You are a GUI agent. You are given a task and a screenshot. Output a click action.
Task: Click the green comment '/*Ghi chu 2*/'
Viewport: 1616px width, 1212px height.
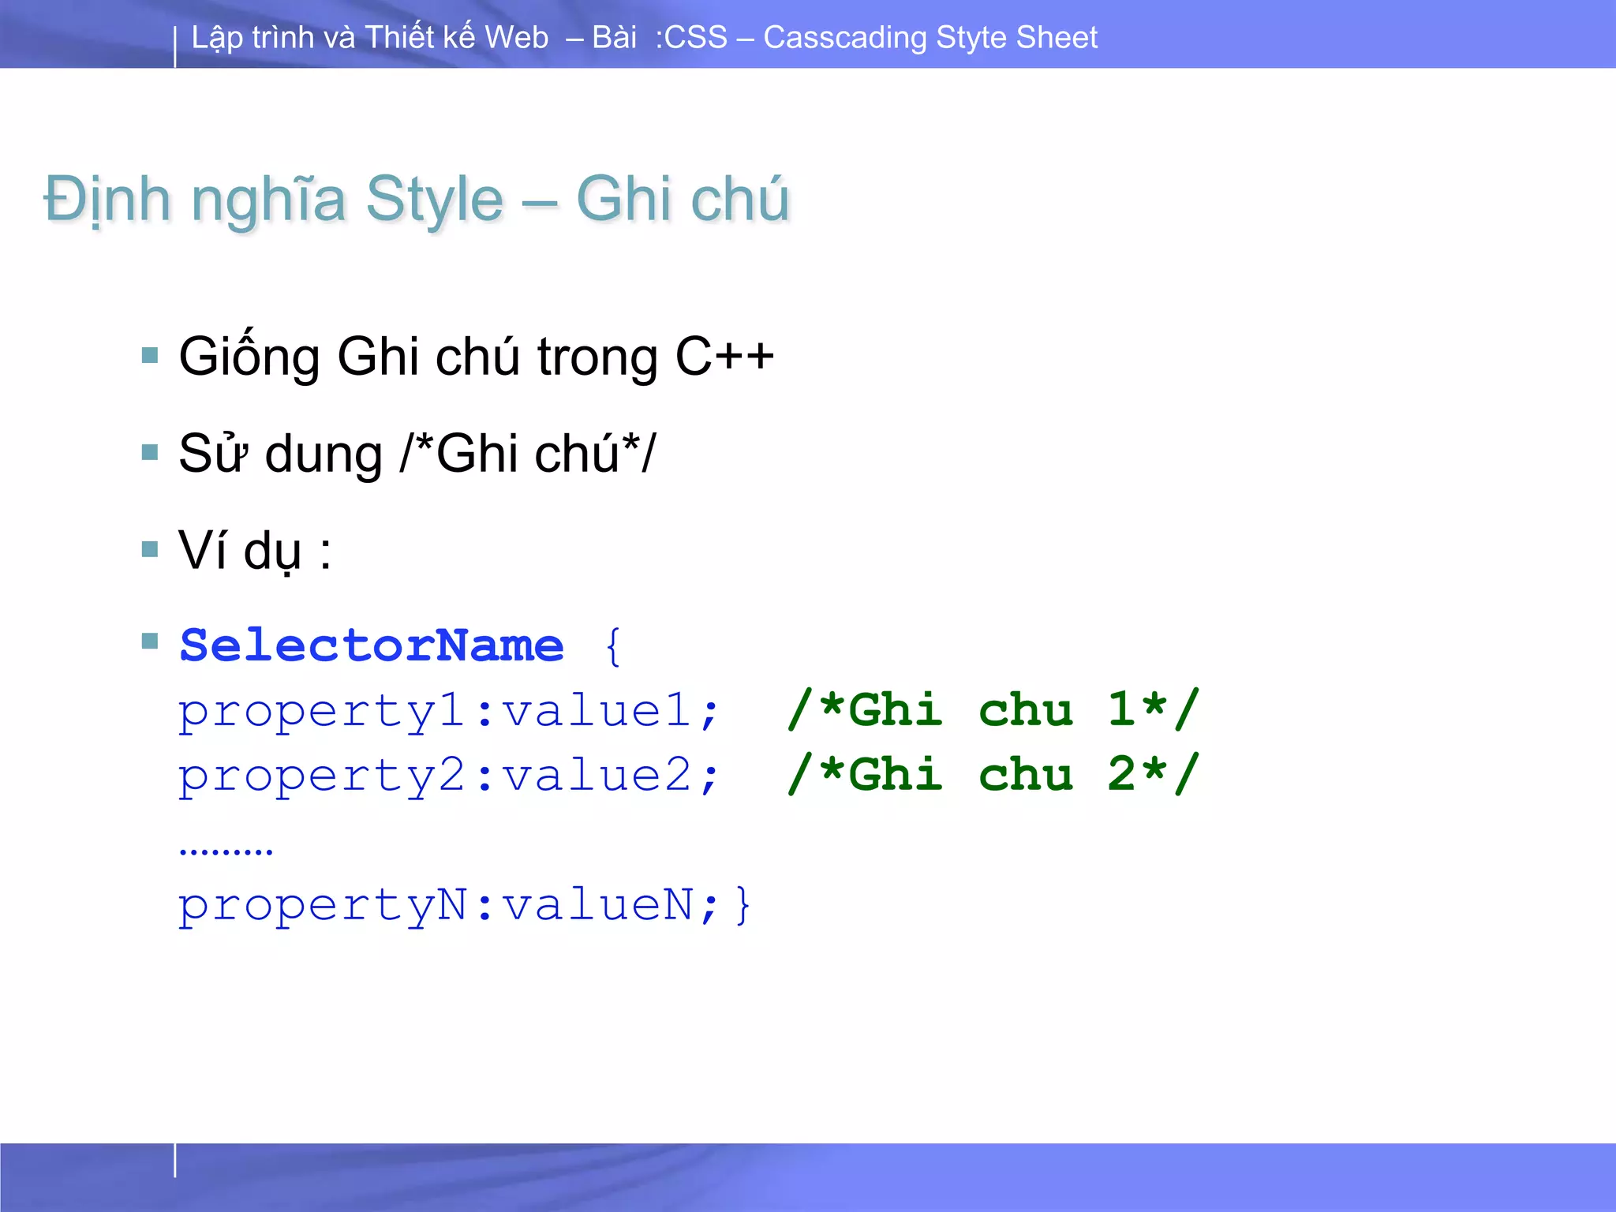993,773
